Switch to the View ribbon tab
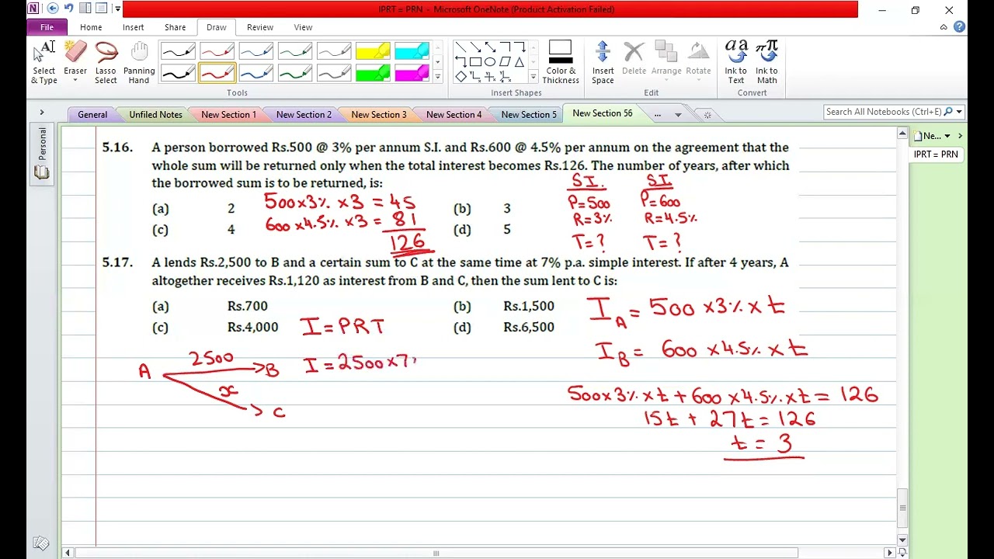The height and width of the screenshot is (559, 994). [303, 27]
